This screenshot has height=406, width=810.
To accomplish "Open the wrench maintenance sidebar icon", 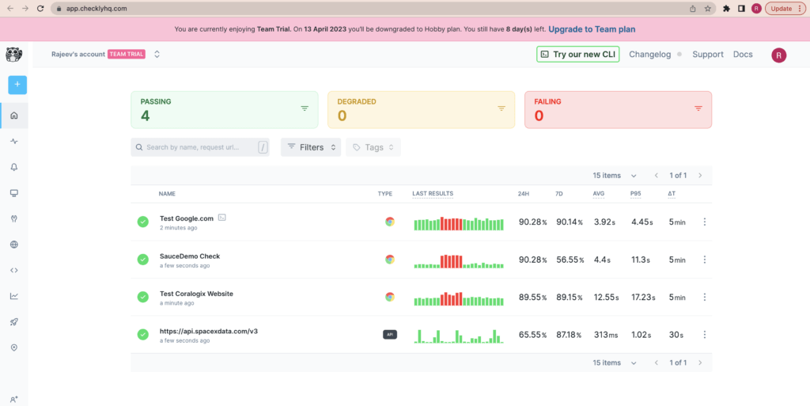I will 14,218.
